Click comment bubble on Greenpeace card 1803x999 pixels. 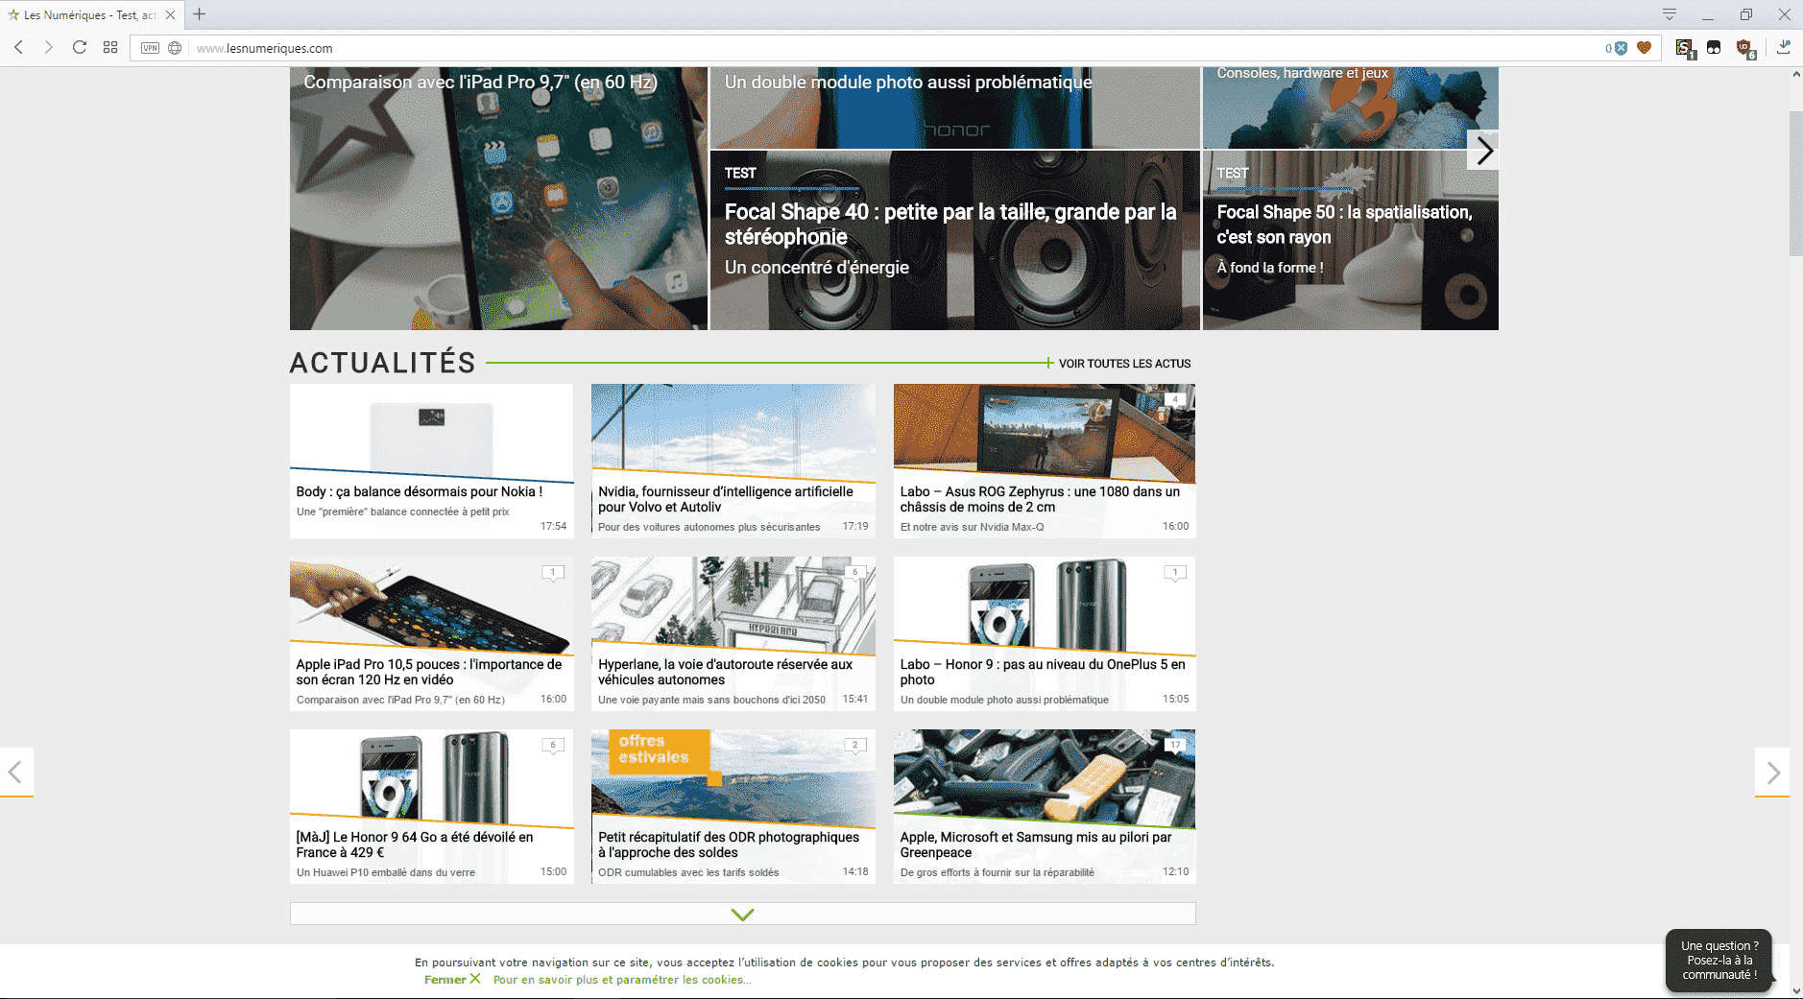tap(1175, 746)
